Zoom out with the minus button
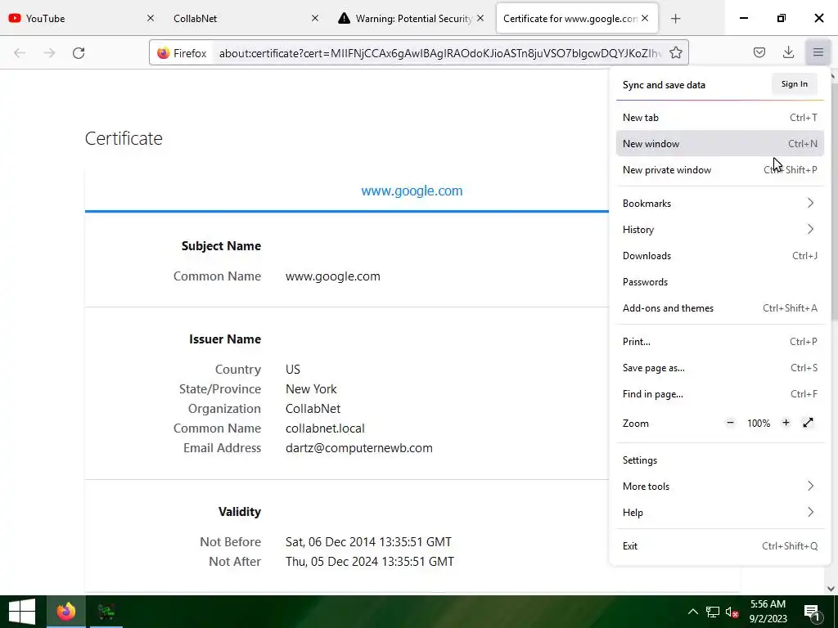838x628 pixels. [x=730, y=423]
